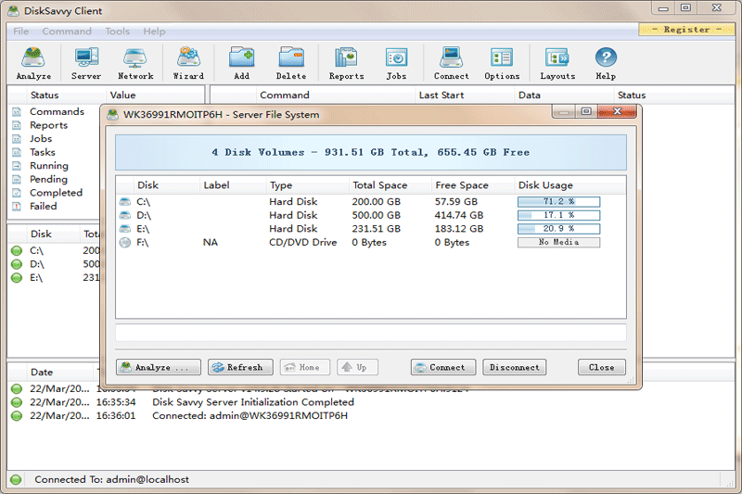742x494 pixels.
Task: Open the Command menu
Action: tap(67, 32)
